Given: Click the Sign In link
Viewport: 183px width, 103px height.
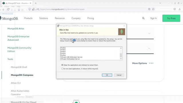Looking at the screenshot, I should point(154,18).
